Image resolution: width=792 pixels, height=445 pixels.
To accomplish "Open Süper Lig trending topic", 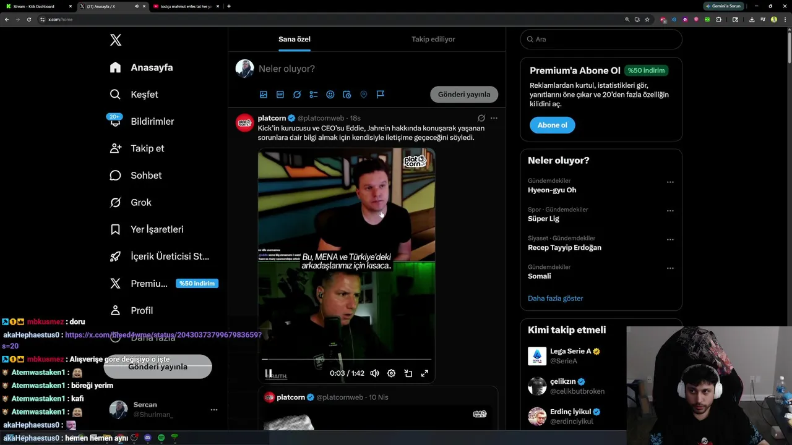I will tap(543, 219).
